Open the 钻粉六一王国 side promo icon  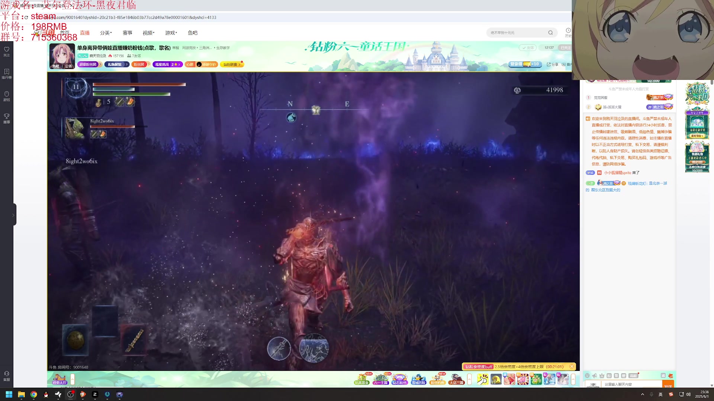(697, 93)
